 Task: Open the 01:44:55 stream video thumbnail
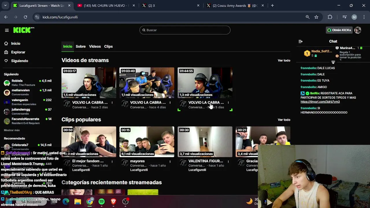coord(205,83)
